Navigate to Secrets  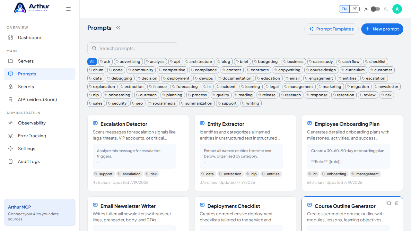[40, 87]
